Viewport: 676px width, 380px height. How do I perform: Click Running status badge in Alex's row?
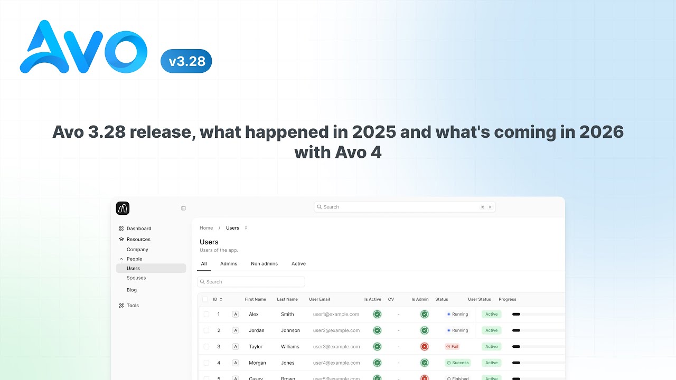pos(457,314)
